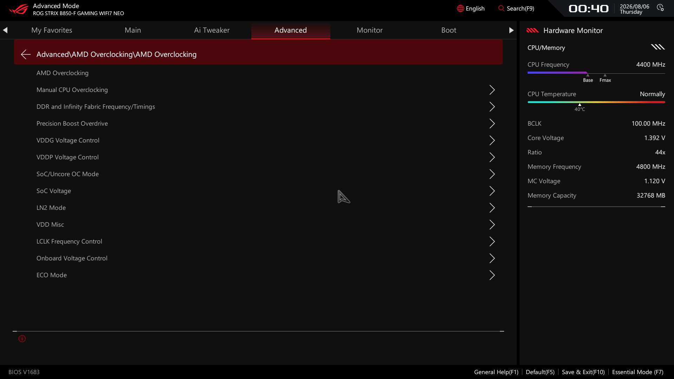
Task: Expand SoC Voltage chevron
Action: pos(492,191)
